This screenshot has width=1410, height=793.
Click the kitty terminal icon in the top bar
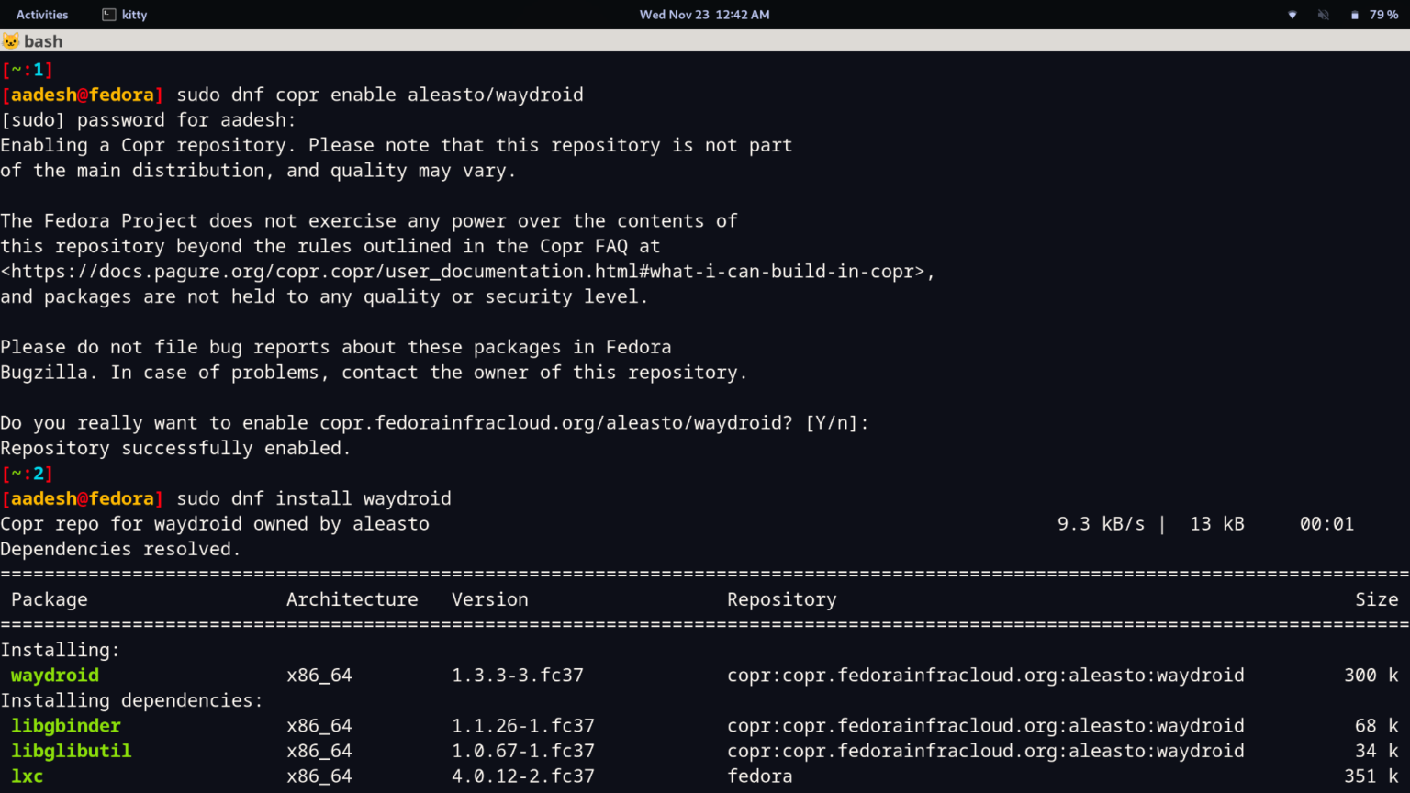pos(109,14)
